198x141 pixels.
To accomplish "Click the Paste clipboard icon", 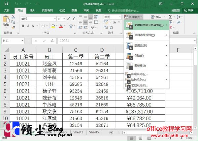I will pyautogui.click(x=6, y=19).
